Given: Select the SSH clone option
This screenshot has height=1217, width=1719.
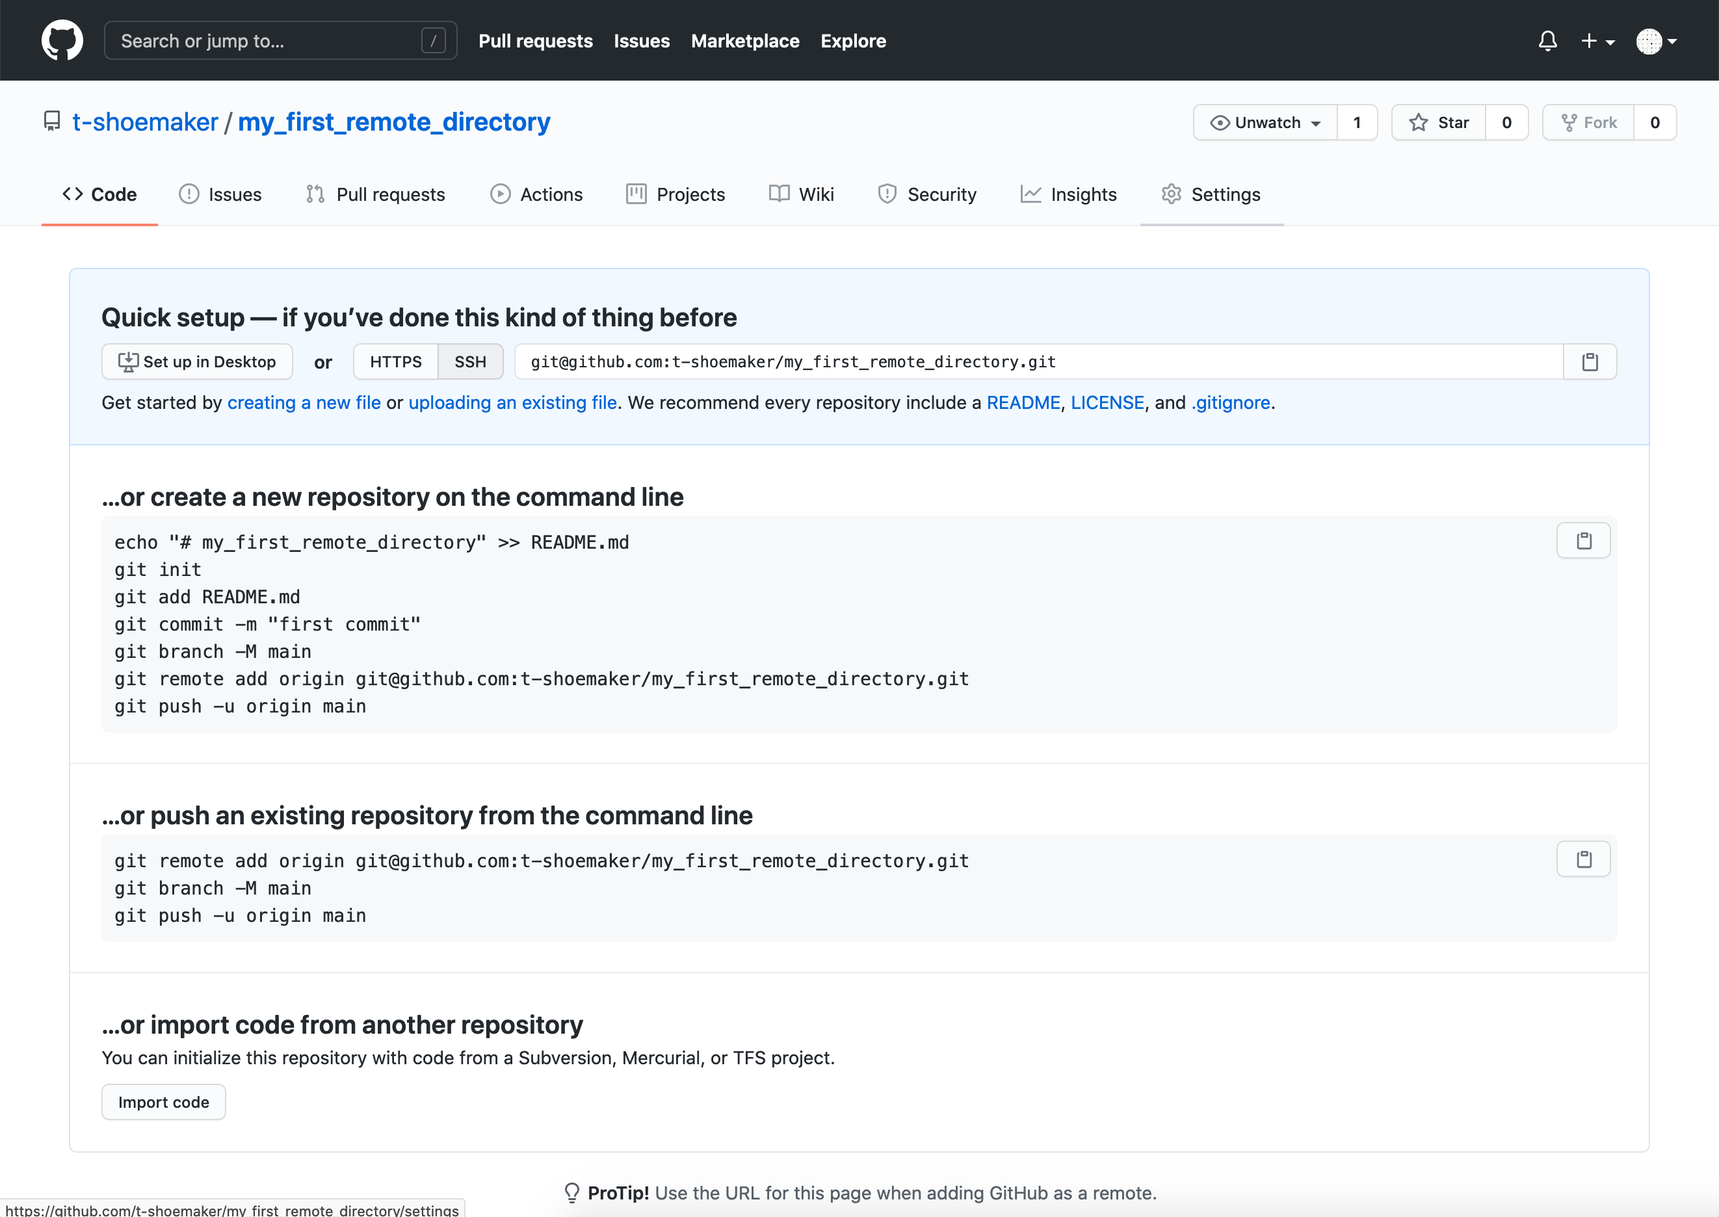Looking at the screenshot, I should click(471, 362).
